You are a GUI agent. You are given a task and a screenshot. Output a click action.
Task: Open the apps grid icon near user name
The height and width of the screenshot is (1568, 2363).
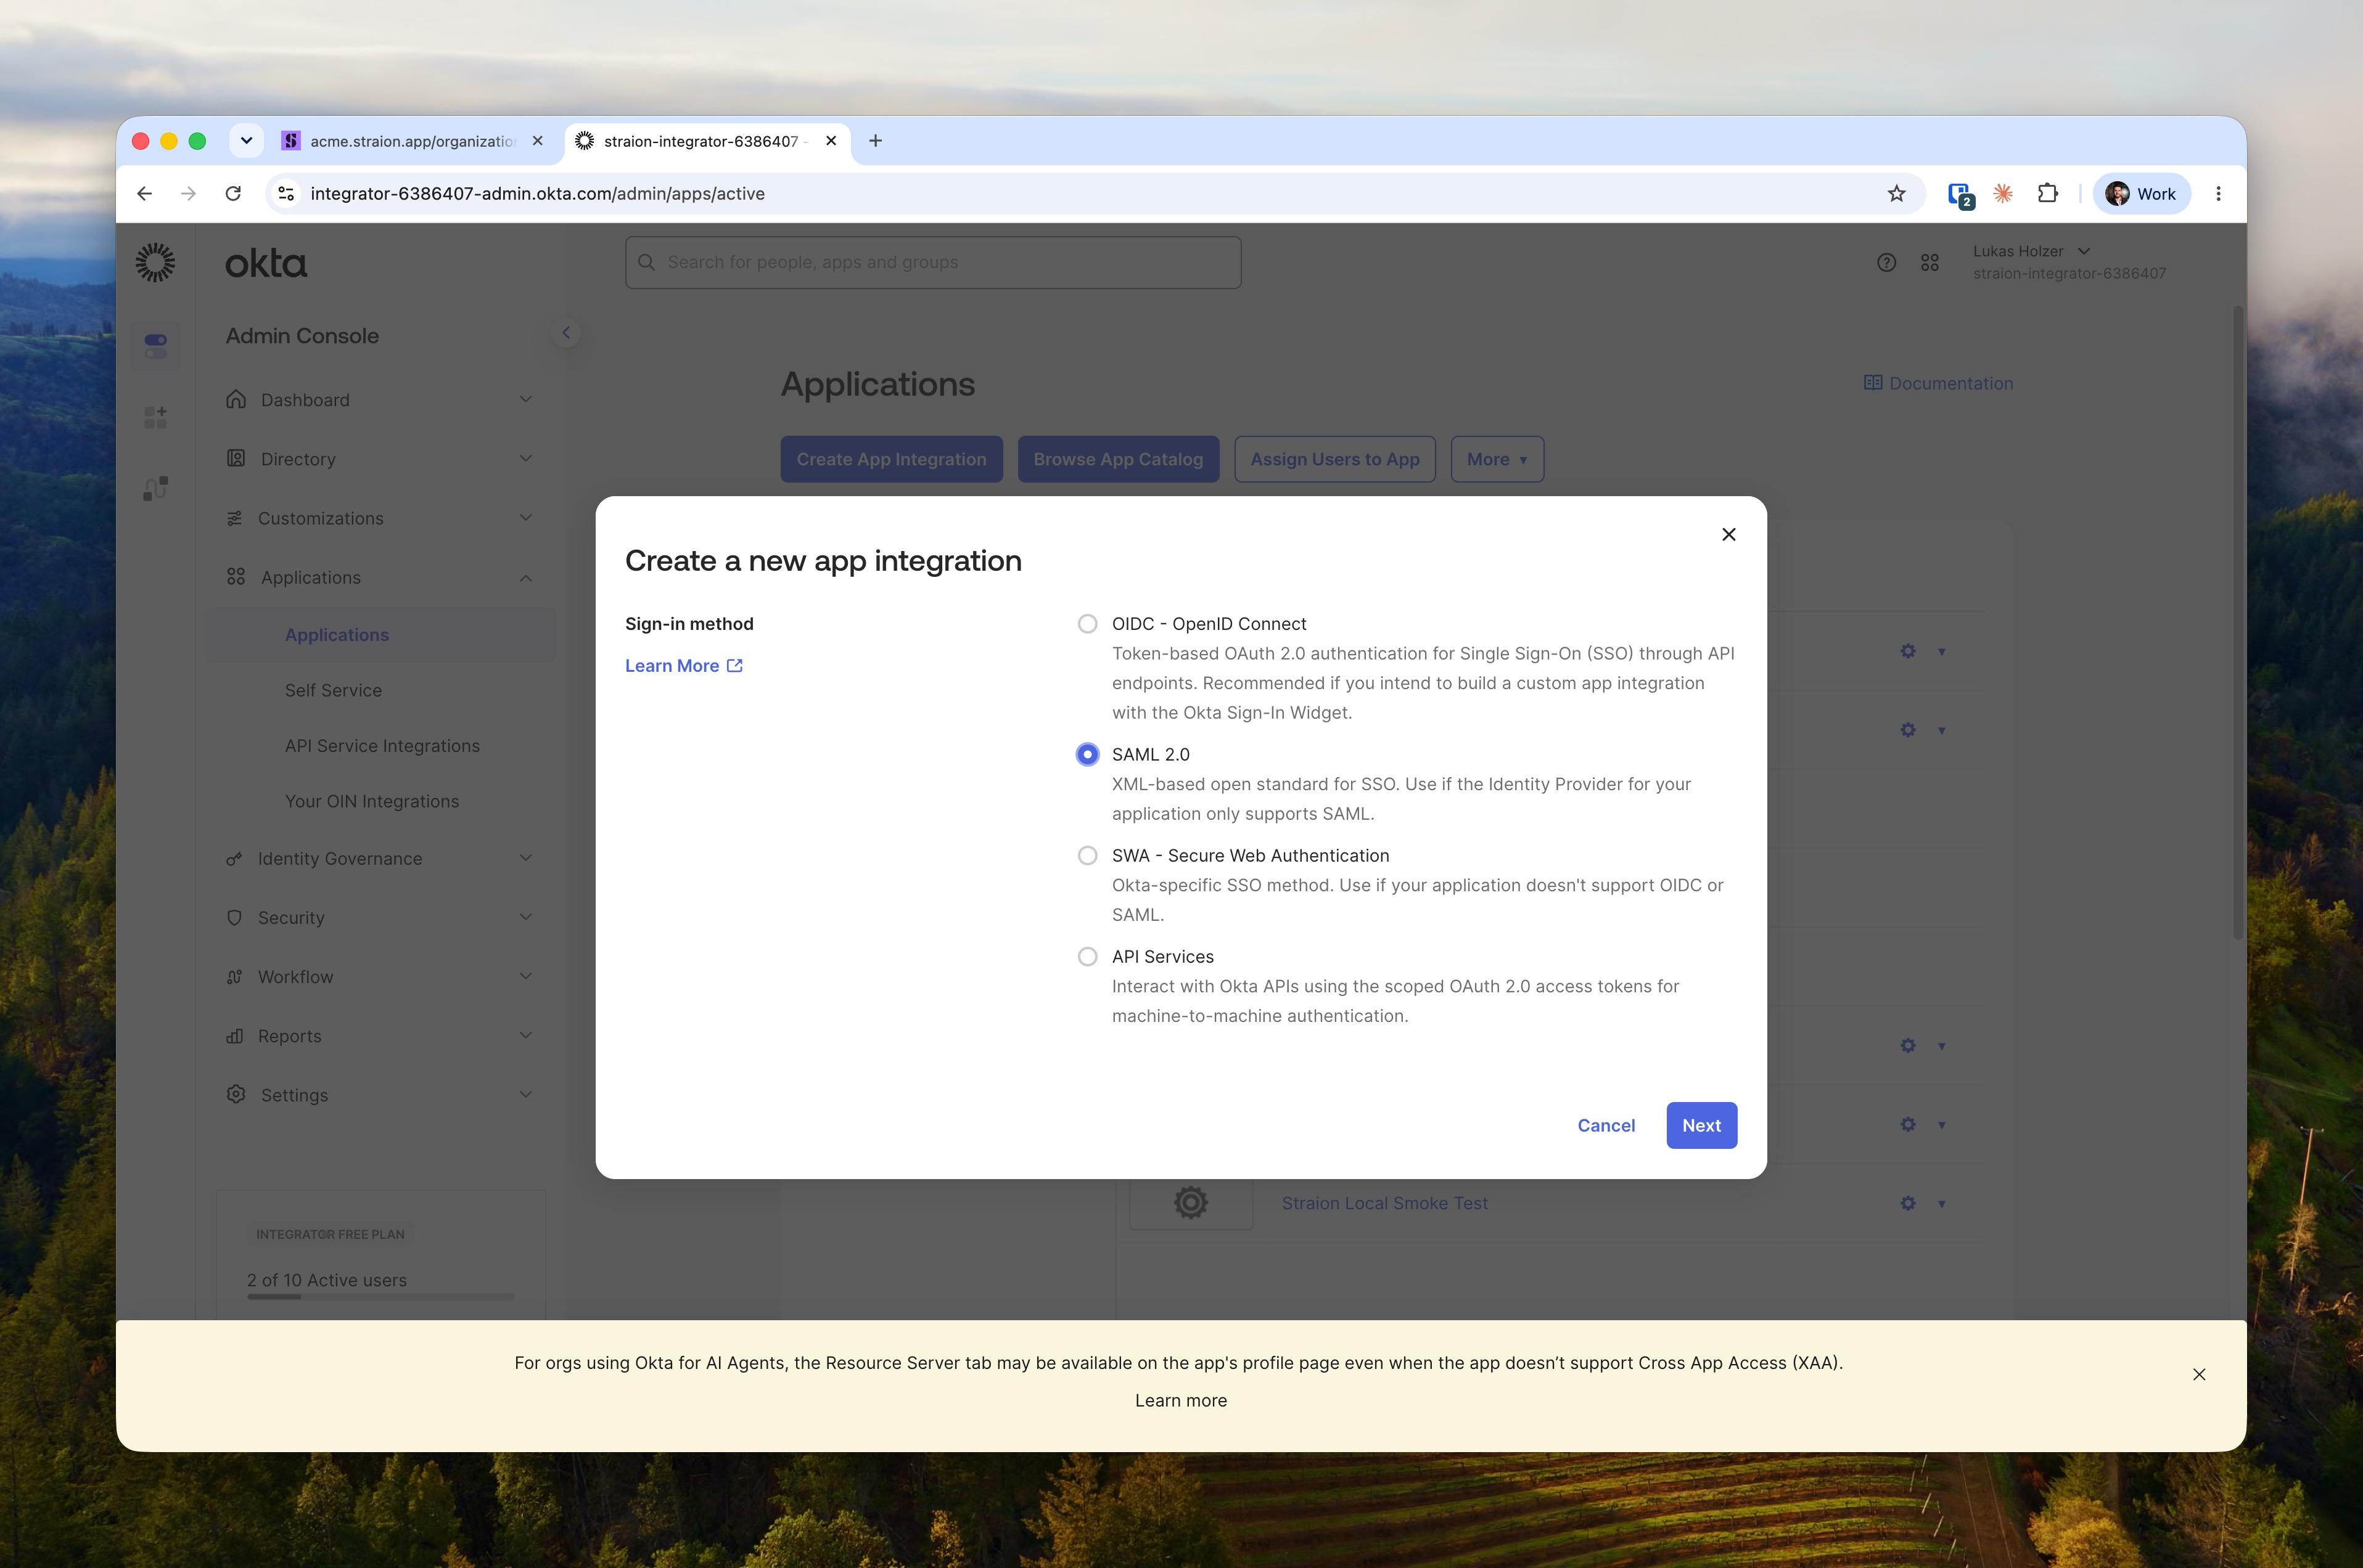pos(1930,263)
